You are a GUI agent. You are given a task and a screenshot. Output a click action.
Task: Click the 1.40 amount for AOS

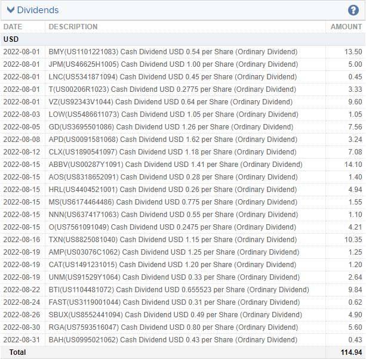tap(355, 177)
